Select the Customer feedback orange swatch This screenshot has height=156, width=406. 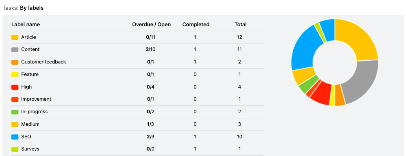point(15,62)
